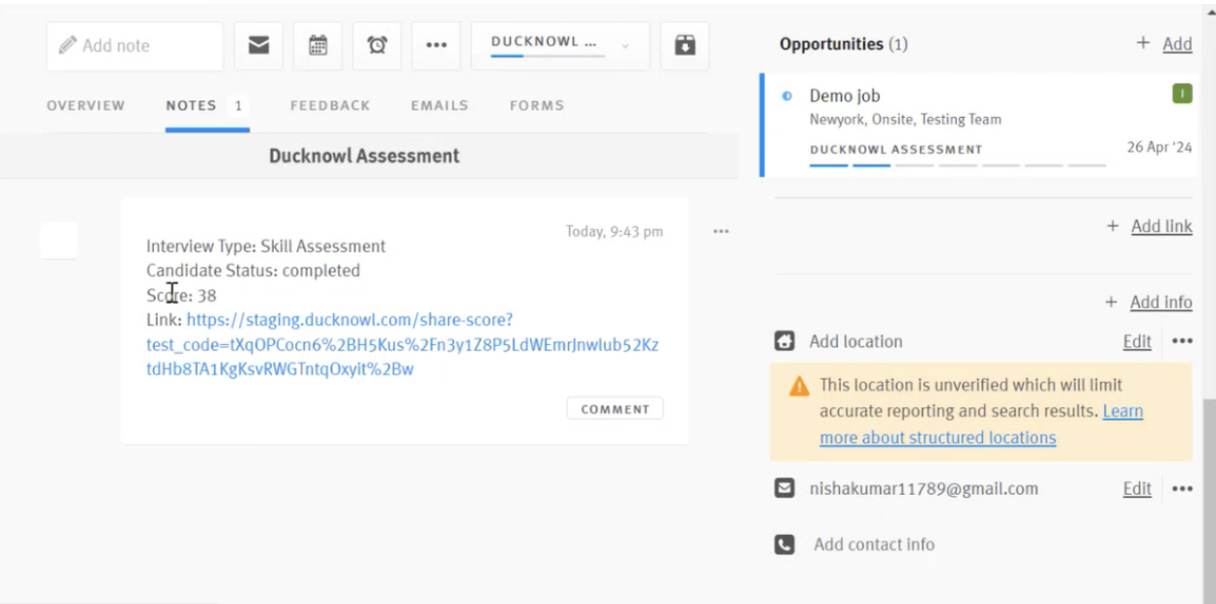This screenshot has height=604, width=1216.
Task: Open the note's three-dot options menu
Action: [x=721, y=232]
